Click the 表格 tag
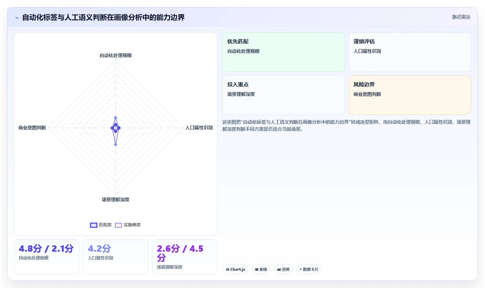The height and width of the screenshot is (288, 485). coord(261,269)
